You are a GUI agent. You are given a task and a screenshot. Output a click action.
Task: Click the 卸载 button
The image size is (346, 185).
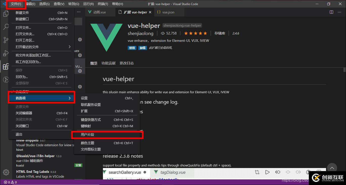[x=143, y=48]
